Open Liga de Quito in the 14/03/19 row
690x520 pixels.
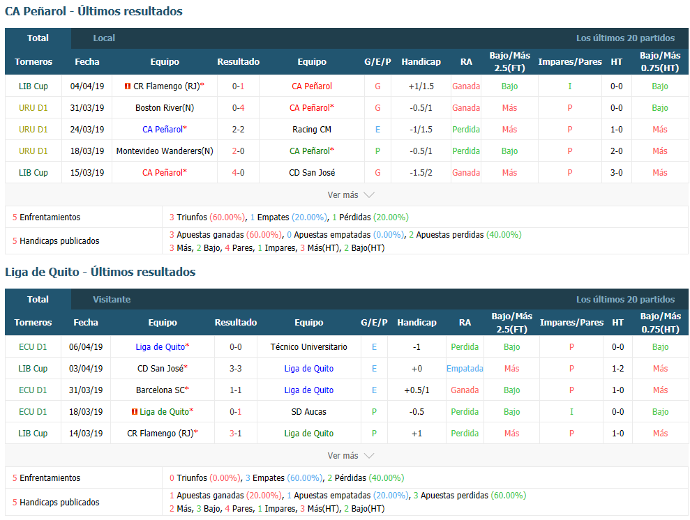click(309, 434)
